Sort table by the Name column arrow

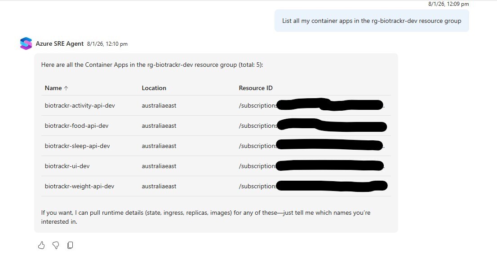pyautogui.click(x=66, y=88)
